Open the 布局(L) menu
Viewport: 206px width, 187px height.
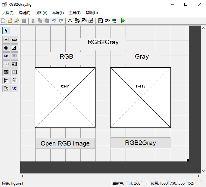pos(58,13)
